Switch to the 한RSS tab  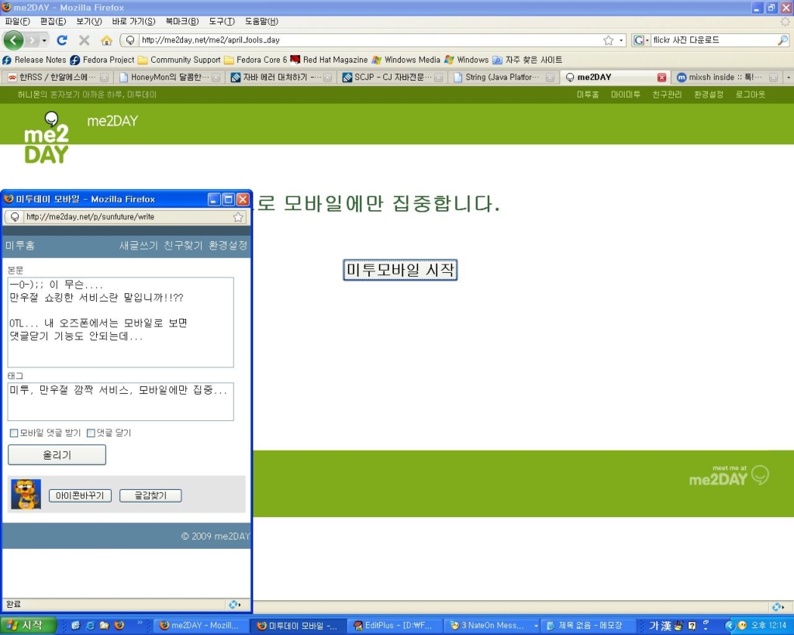[x=57, y=78]
